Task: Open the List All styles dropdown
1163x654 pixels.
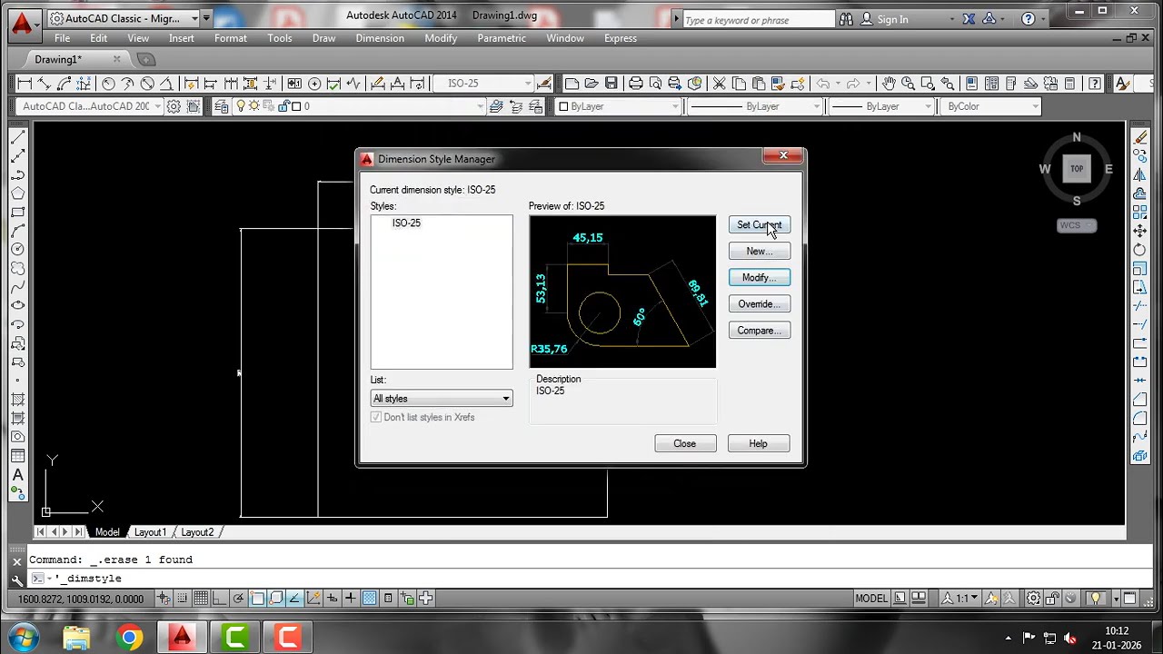Action: pos(442,399)
